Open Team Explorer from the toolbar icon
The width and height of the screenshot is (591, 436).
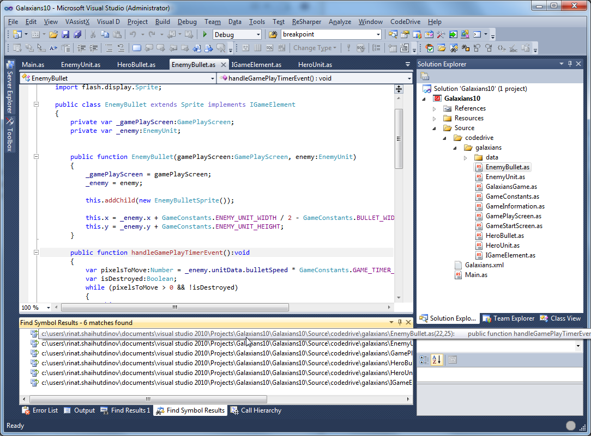pyautogui.click(x=417, y=35)
